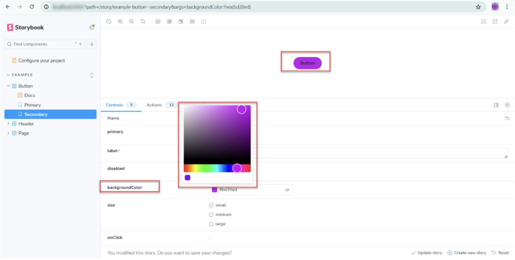Select the medium size radio button
Screen dimensions: 515x260
[x=211, y=214]
